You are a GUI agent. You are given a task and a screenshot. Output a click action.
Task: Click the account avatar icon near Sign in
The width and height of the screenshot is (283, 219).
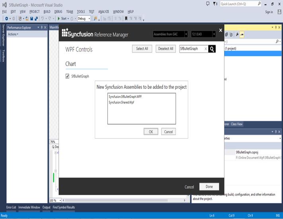(279, 12)
